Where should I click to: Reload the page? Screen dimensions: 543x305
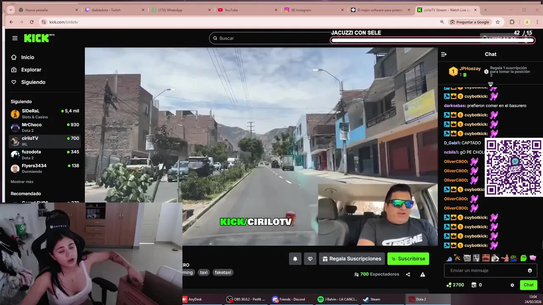[31, 22]
